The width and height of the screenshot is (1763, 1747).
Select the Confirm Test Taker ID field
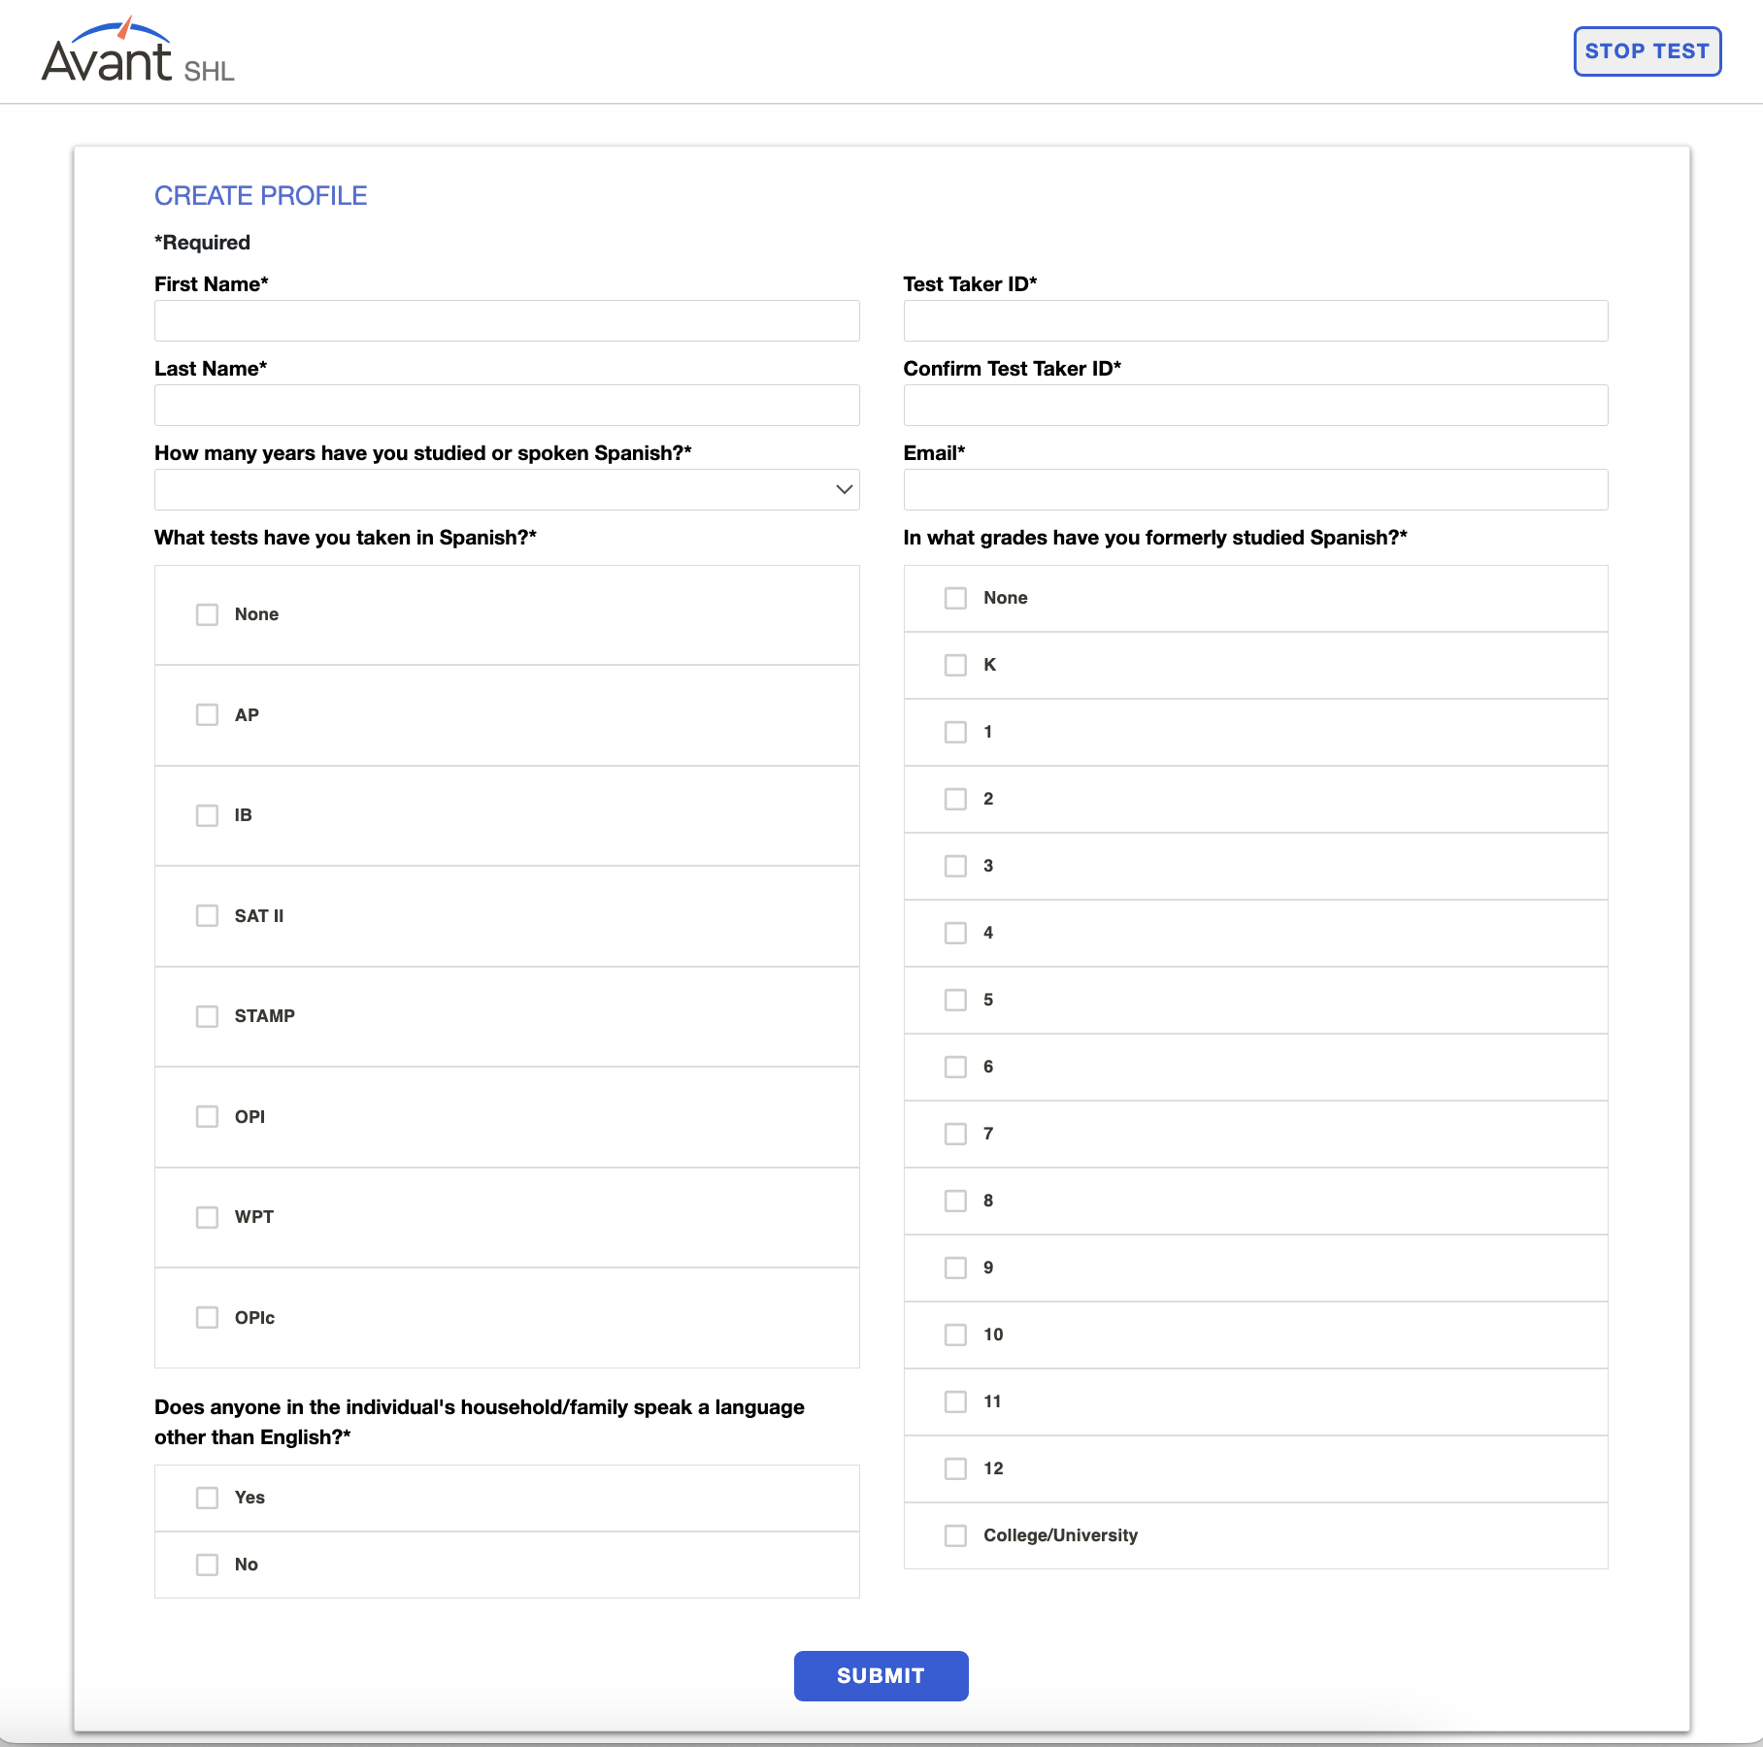1254,406
